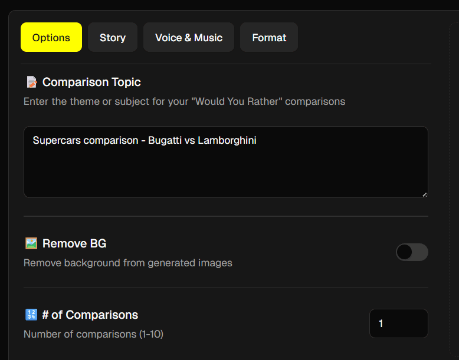Click 'Remove background from generated images' description
459x360 pixels.
tap(128, 263)
